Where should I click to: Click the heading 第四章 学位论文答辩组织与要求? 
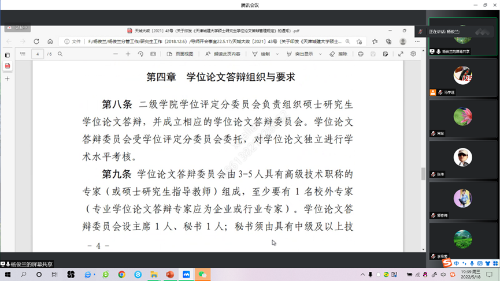221,77
